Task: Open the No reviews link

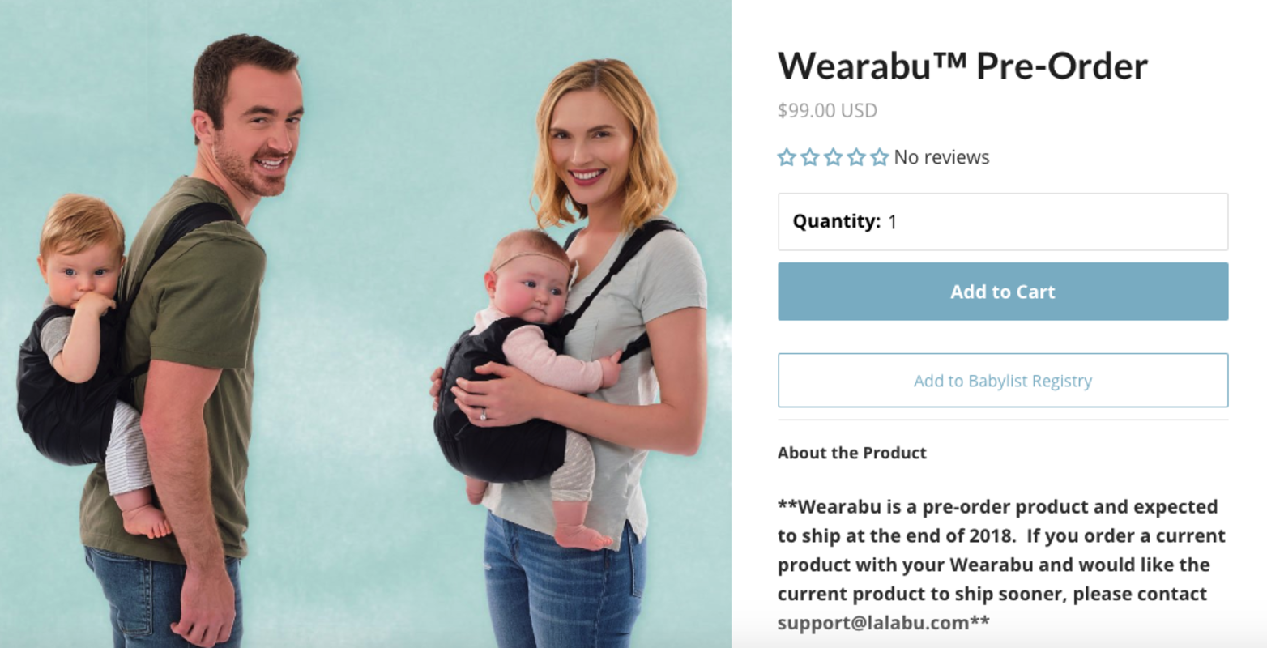Action: (x=941, y=157)
